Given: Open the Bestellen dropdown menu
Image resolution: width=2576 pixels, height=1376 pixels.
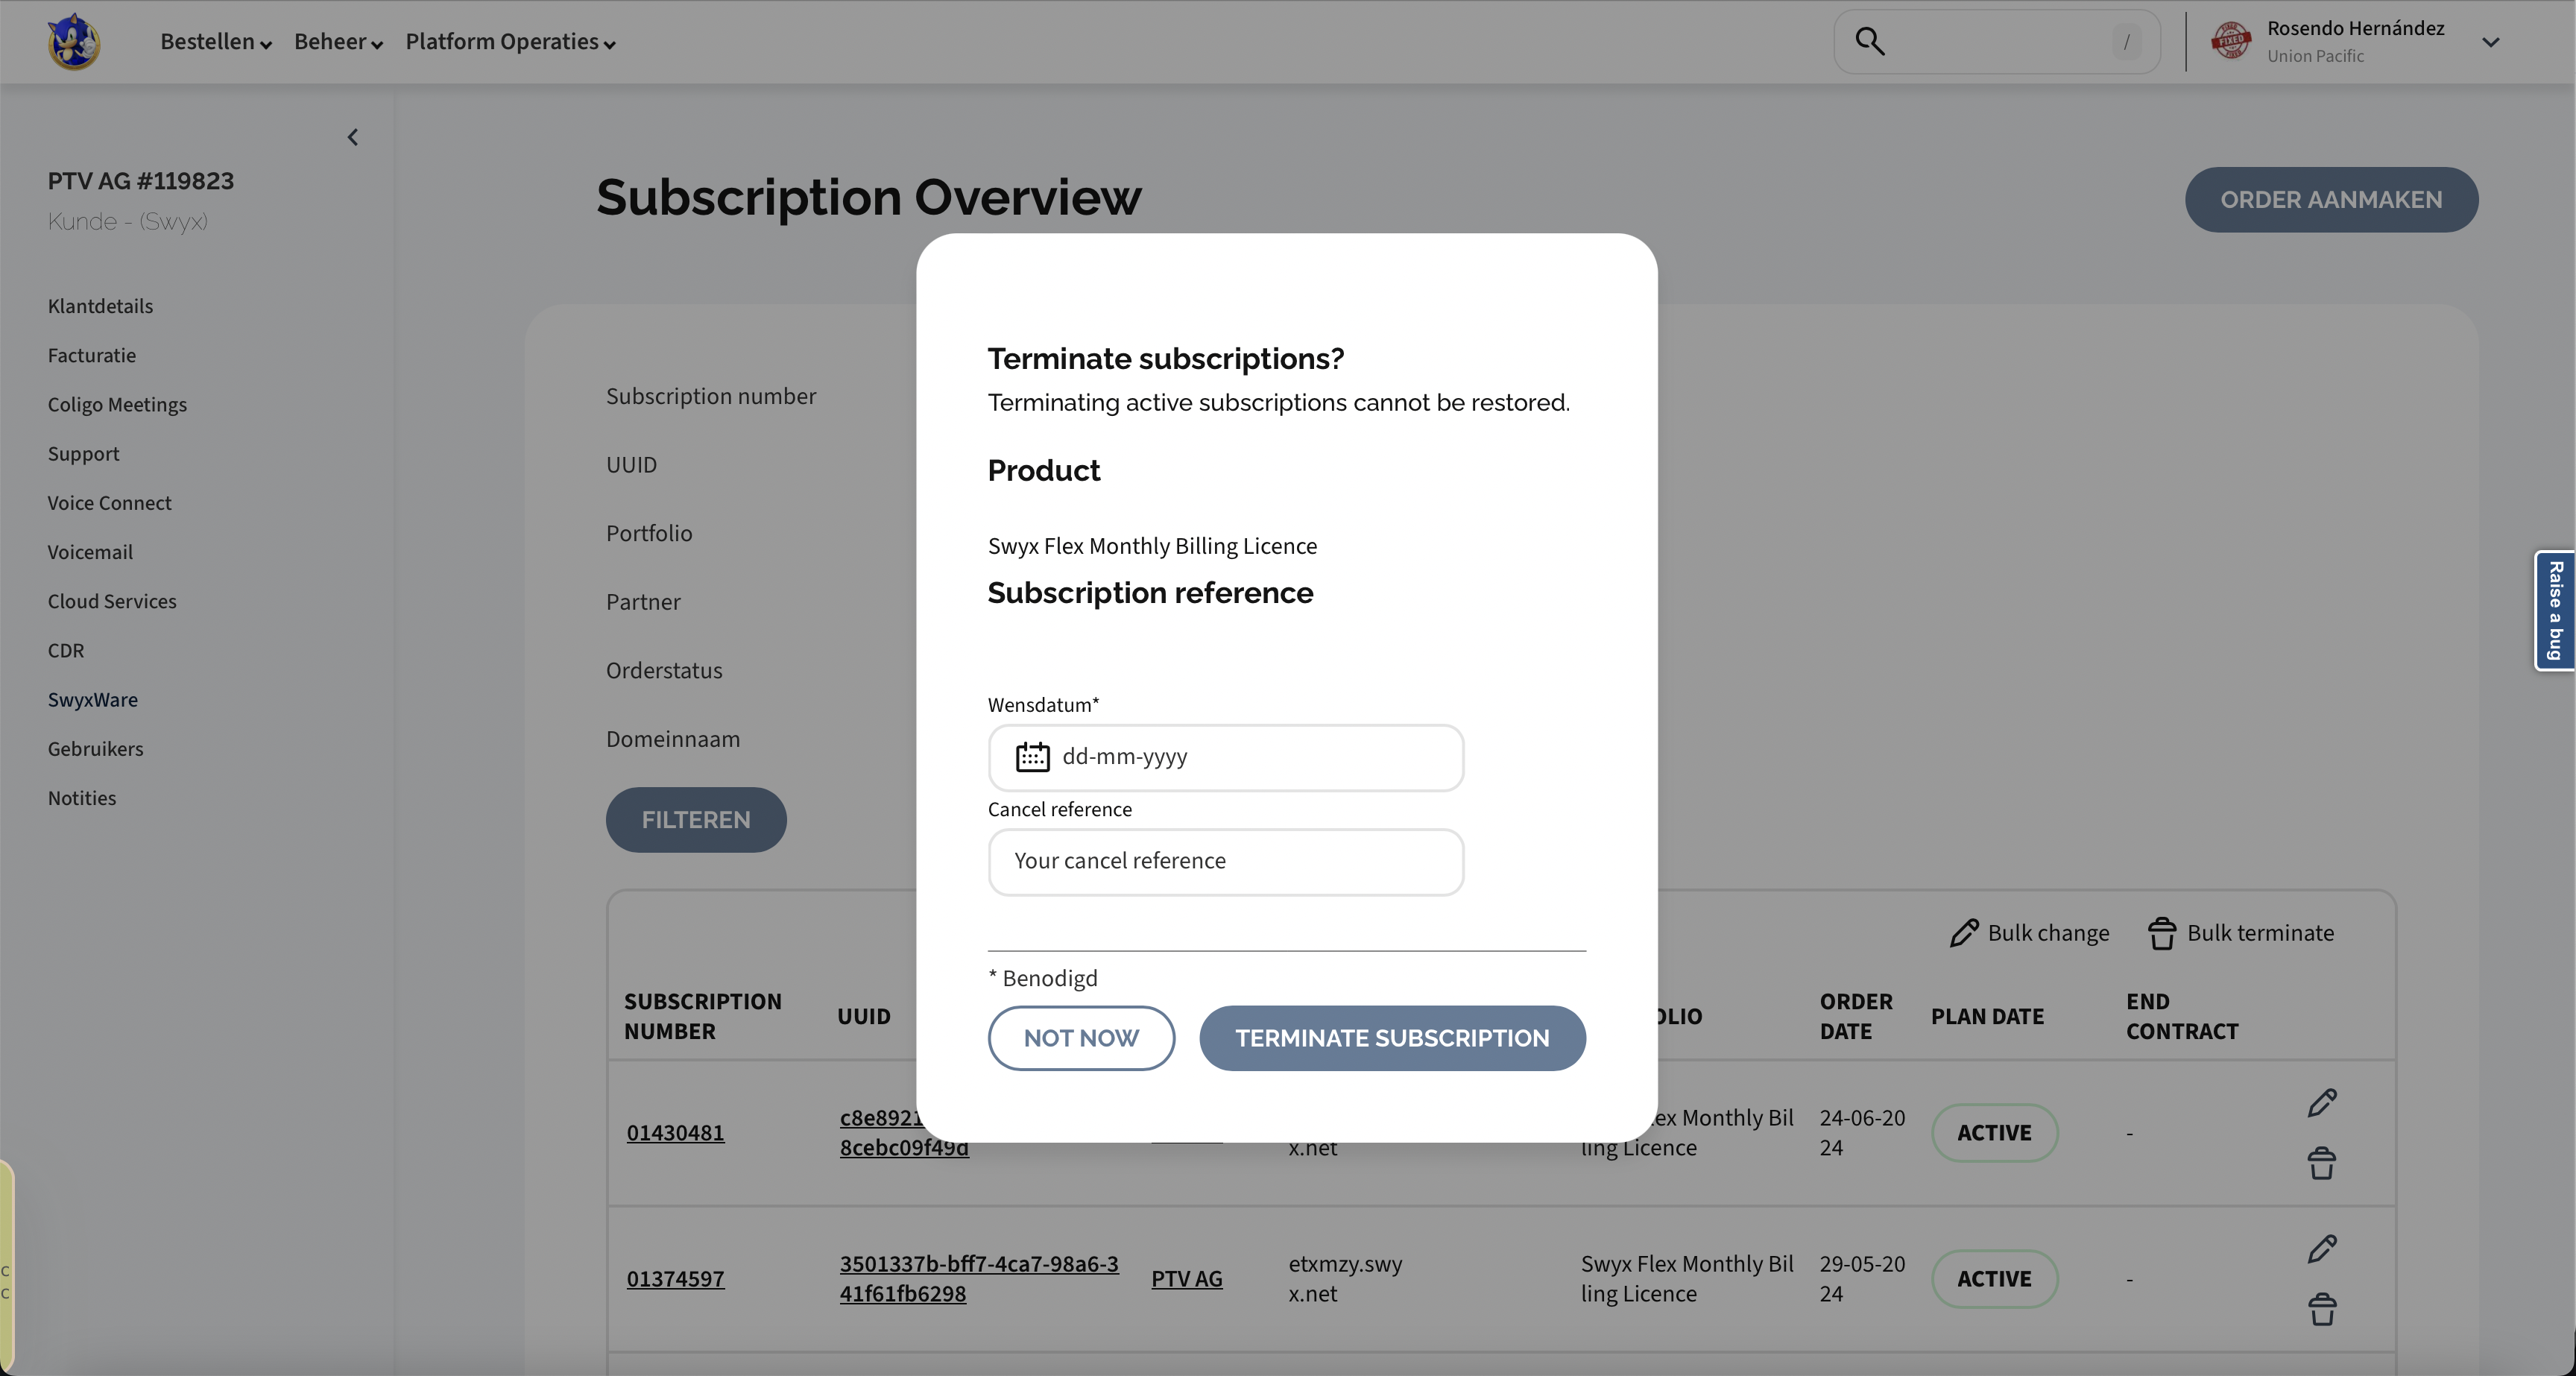Looking at the screenshot, I should pyautogui.click(x=214, y=41).
